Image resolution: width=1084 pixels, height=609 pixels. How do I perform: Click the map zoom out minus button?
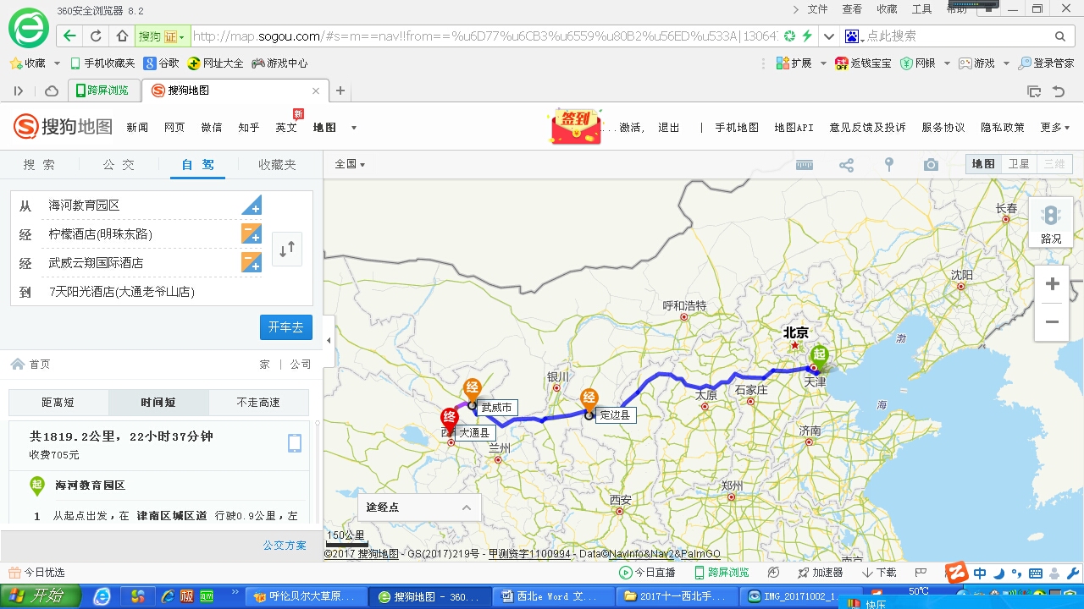1052,322
